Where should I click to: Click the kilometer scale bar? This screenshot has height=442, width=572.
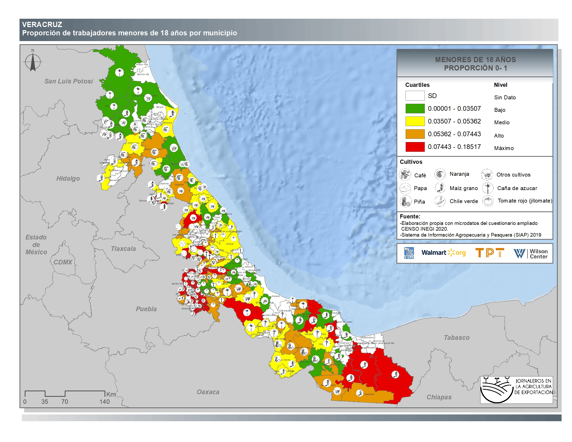65,393
